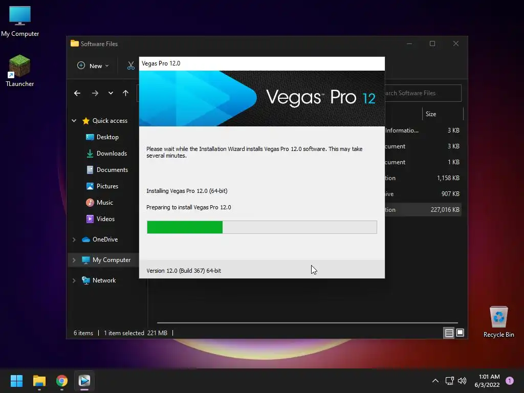Expand the My Computer tree node
524x393 pixels.
[x=74, y=260]
